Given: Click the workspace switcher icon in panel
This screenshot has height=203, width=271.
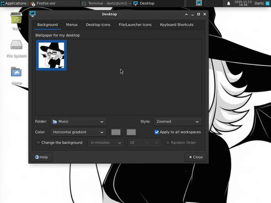Looking at the screenshot, I should click(x=199, y=3).
